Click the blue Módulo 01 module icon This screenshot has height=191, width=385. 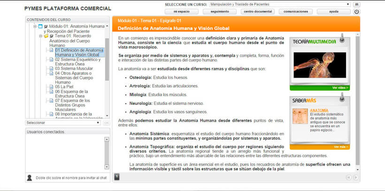40,26
